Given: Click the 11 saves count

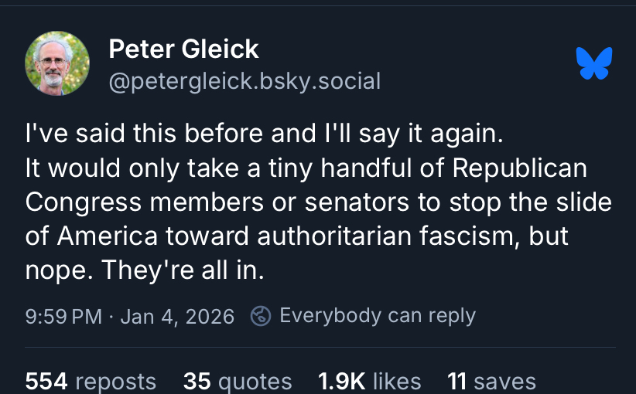Looking at the screenshot, I should tap(491, 381).
